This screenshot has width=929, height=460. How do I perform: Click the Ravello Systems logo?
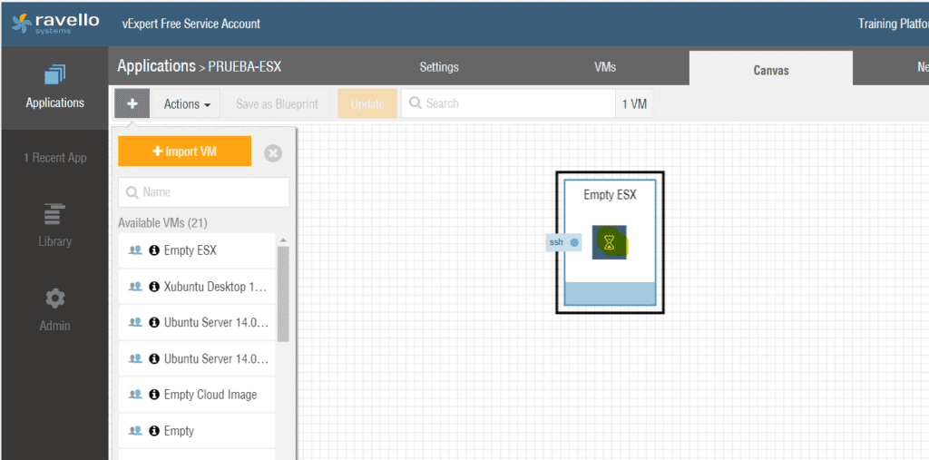(x=55, y=23)
